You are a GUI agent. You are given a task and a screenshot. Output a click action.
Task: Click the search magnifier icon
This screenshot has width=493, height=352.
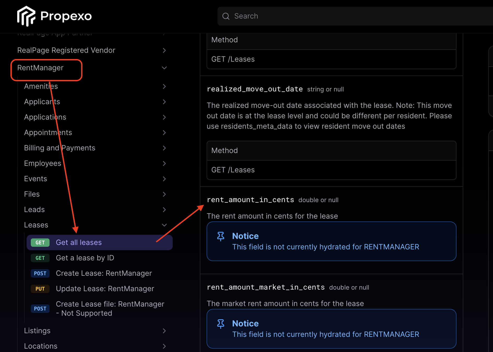point(226,16)
